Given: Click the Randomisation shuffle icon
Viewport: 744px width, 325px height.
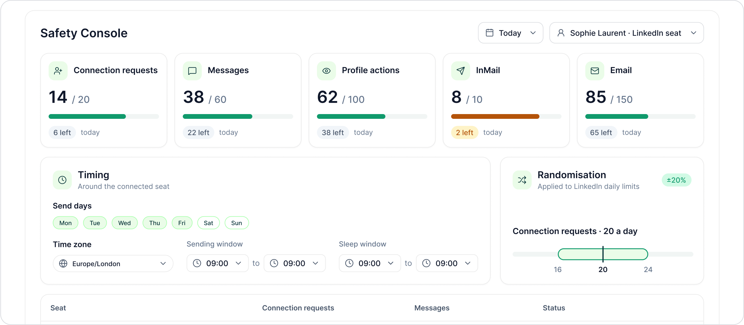Looking at the screenshot, I should (522, 180).
